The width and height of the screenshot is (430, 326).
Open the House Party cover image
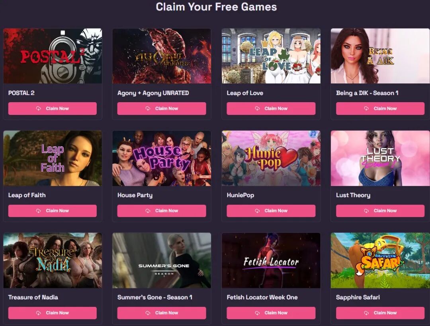162,158
